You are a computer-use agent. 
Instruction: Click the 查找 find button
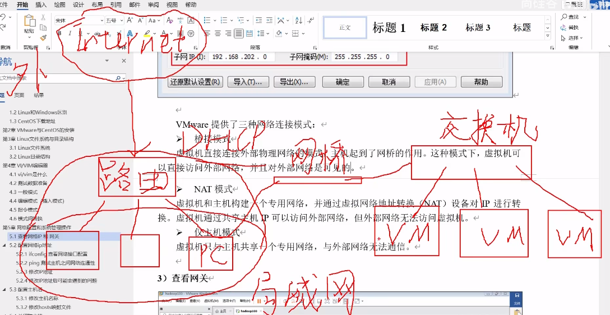pos(570,17)
